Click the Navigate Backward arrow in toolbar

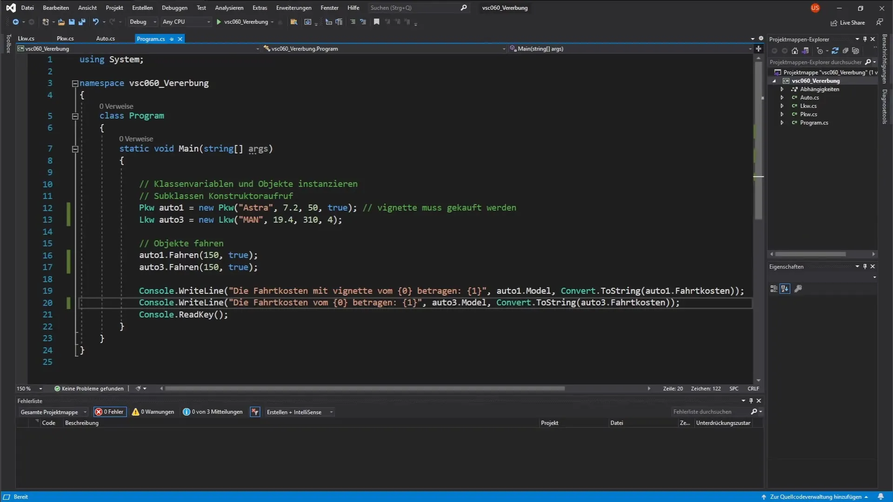tap(15, 22)
